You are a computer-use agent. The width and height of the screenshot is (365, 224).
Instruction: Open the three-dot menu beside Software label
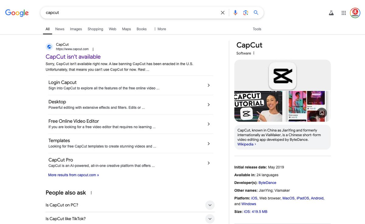[x=254, y=53]
